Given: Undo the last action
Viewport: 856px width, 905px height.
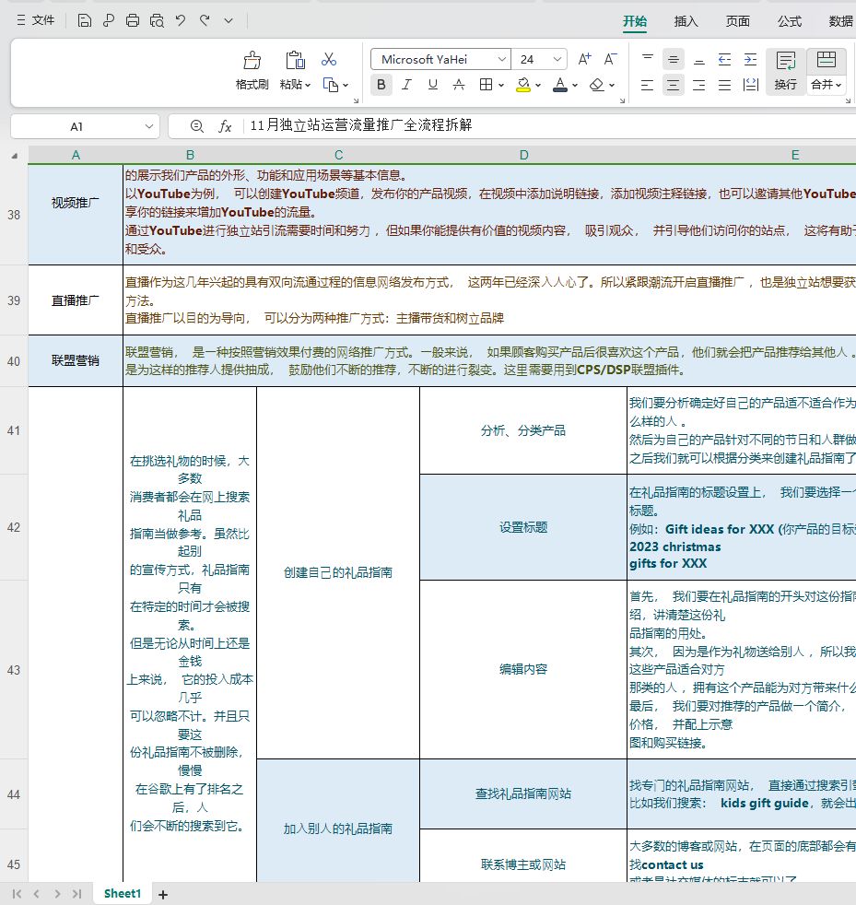Looking at the screenshot, I should click(x=181, y=21).
